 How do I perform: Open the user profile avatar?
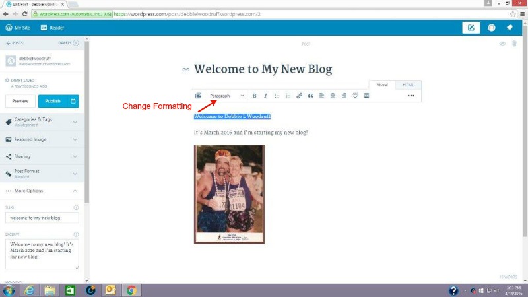pyautogui.click(x=492, y=28)
